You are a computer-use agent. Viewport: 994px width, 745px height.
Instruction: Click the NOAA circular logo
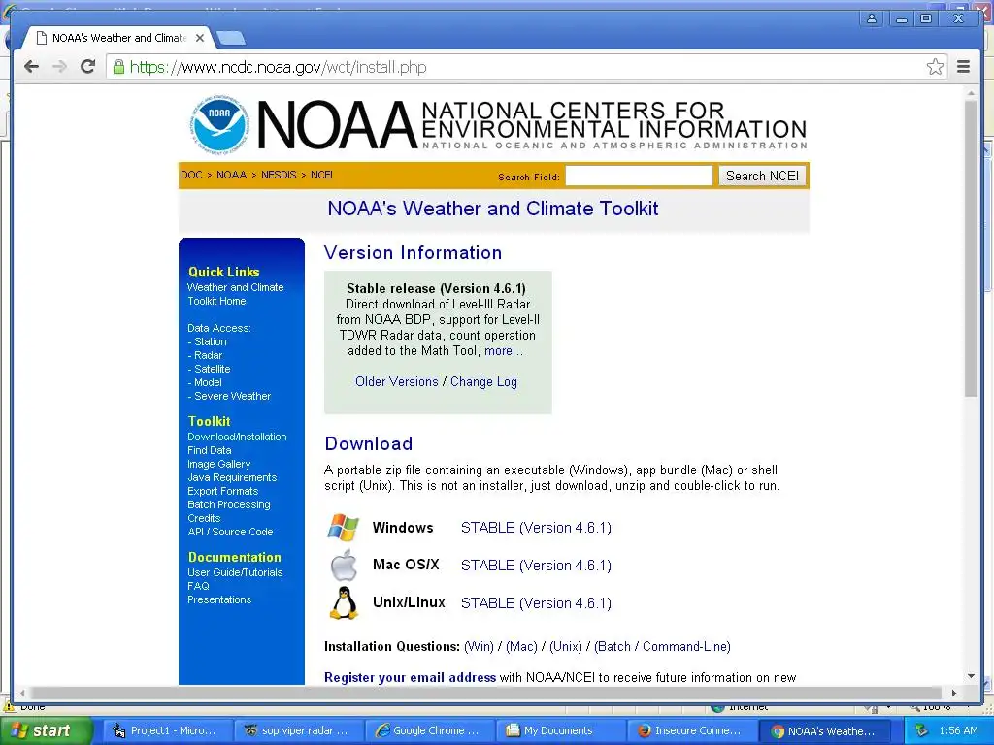[x=220, y=125]
